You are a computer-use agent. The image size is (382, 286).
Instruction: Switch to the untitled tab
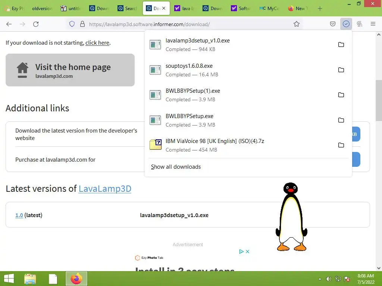71,9
